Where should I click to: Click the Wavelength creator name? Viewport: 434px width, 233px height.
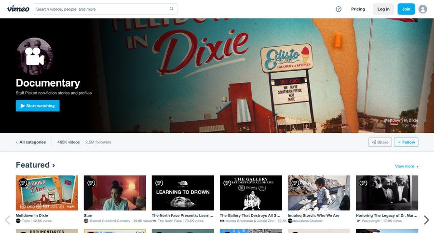click(x=371, y=221)
